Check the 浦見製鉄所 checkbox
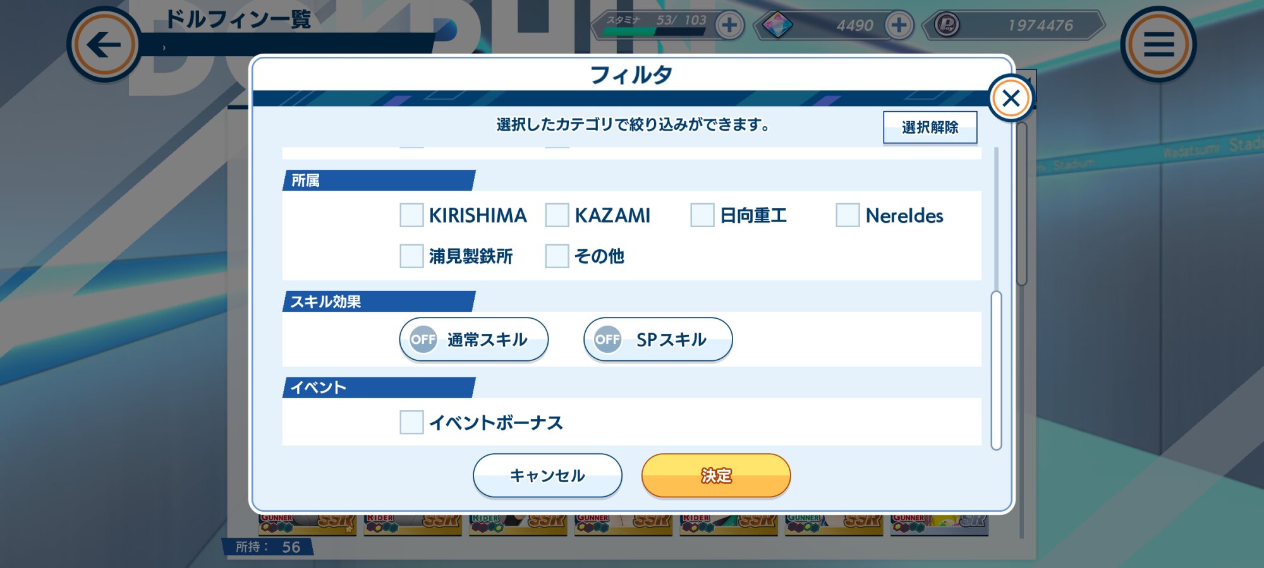This screenshot has width=1264, height=568. [x=411, y=256]
